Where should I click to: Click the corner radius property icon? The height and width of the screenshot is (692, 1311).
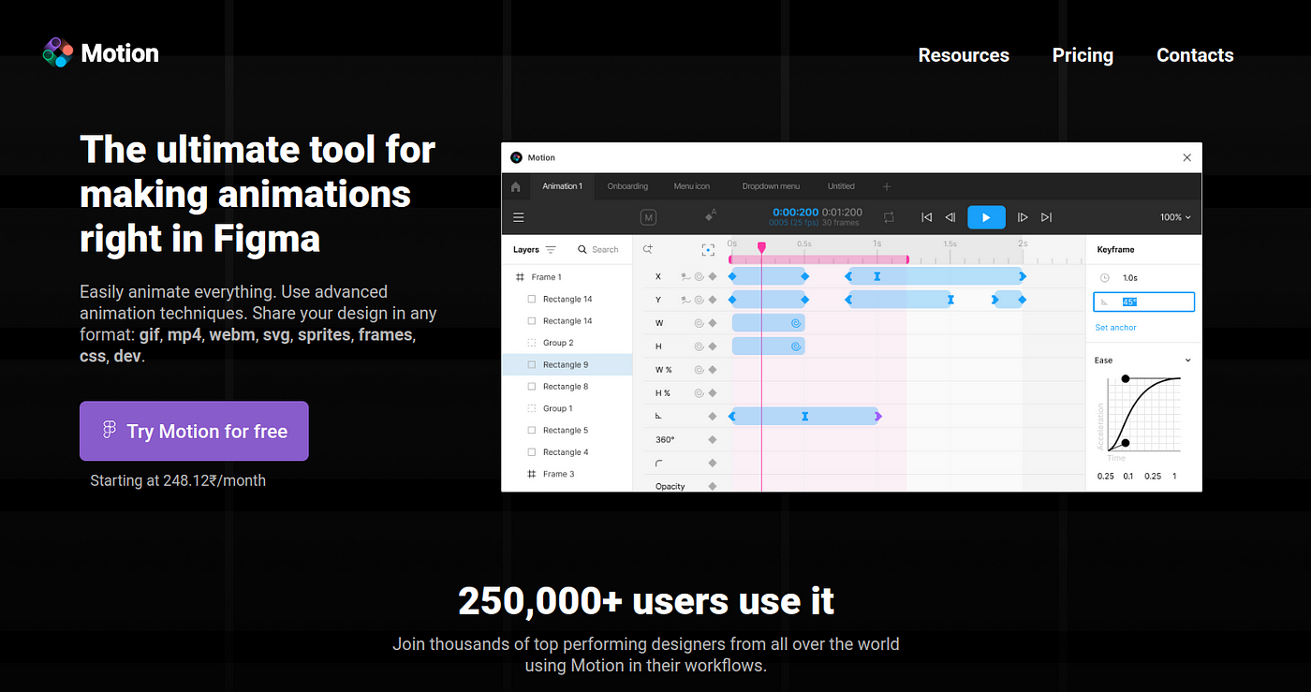[659, 463]
